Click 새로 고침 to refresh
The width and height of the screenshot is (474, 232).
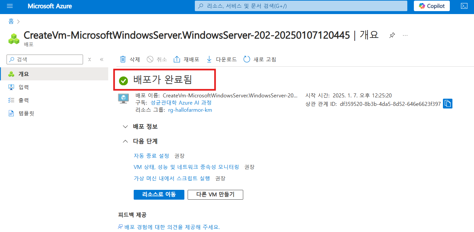[260, 59]
